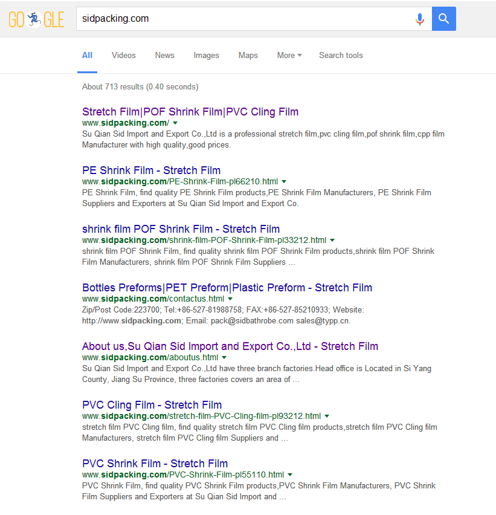
Task: Expand arrow next to aboutus.html URL
Action: (x=224, y=357)
